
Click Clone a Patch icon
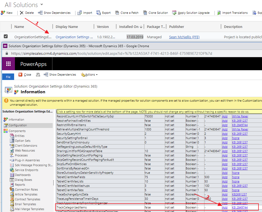click(117, 13)
